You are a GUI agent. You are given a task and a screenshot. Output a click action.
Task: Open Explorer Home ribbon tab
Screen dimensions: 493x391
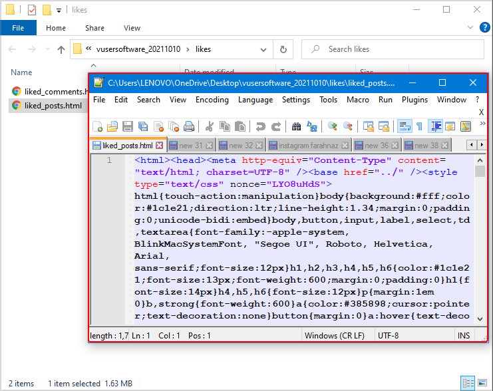56,28
